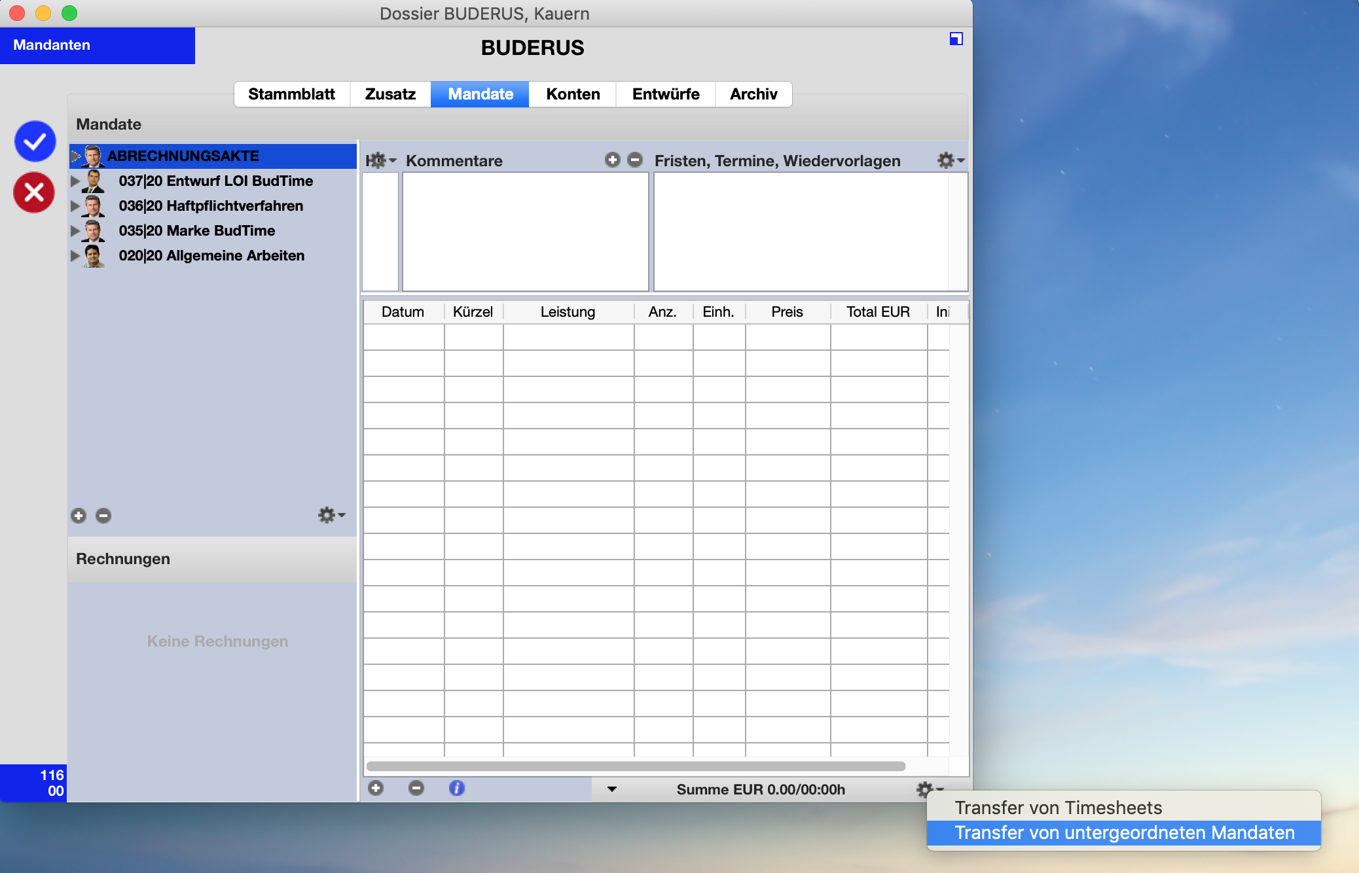Open dropdown arrow beside Summe EUR
This screenshot has width=1359, height=873.
[x=611, y=789]
